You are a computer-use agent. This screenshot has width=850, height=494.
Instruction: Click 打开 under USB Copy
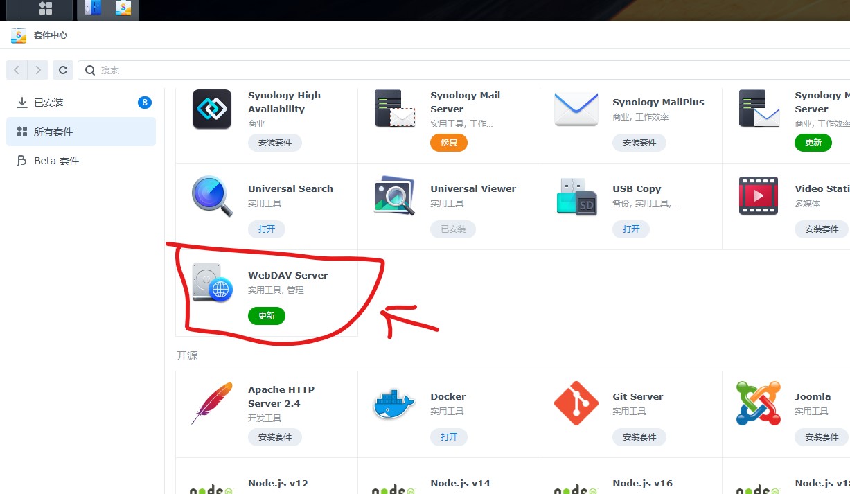point(631,229)
